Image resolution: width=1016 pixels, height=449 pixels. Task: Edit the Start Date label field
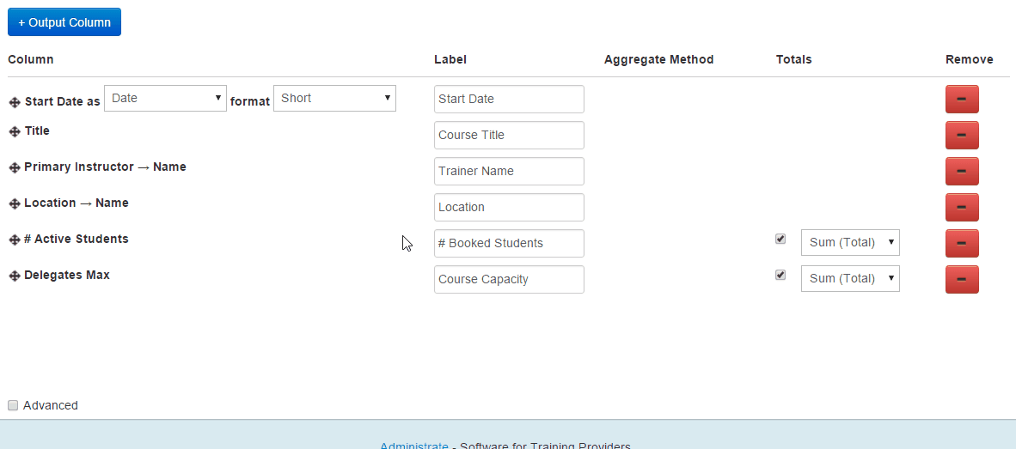(x=509, y=99)
